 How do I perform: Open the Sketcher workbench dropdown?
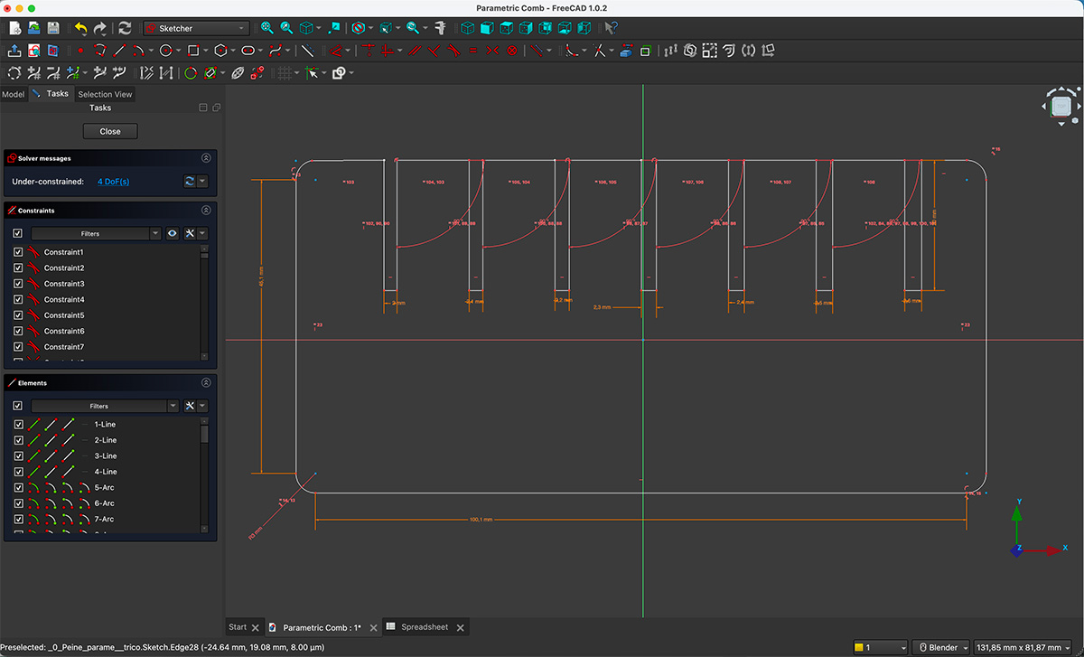coord(195,28)
